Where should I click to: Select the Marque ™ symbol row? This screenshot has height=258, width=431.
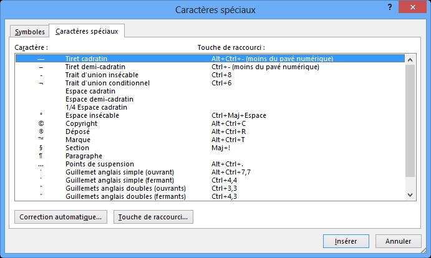[x=77, y=140]
